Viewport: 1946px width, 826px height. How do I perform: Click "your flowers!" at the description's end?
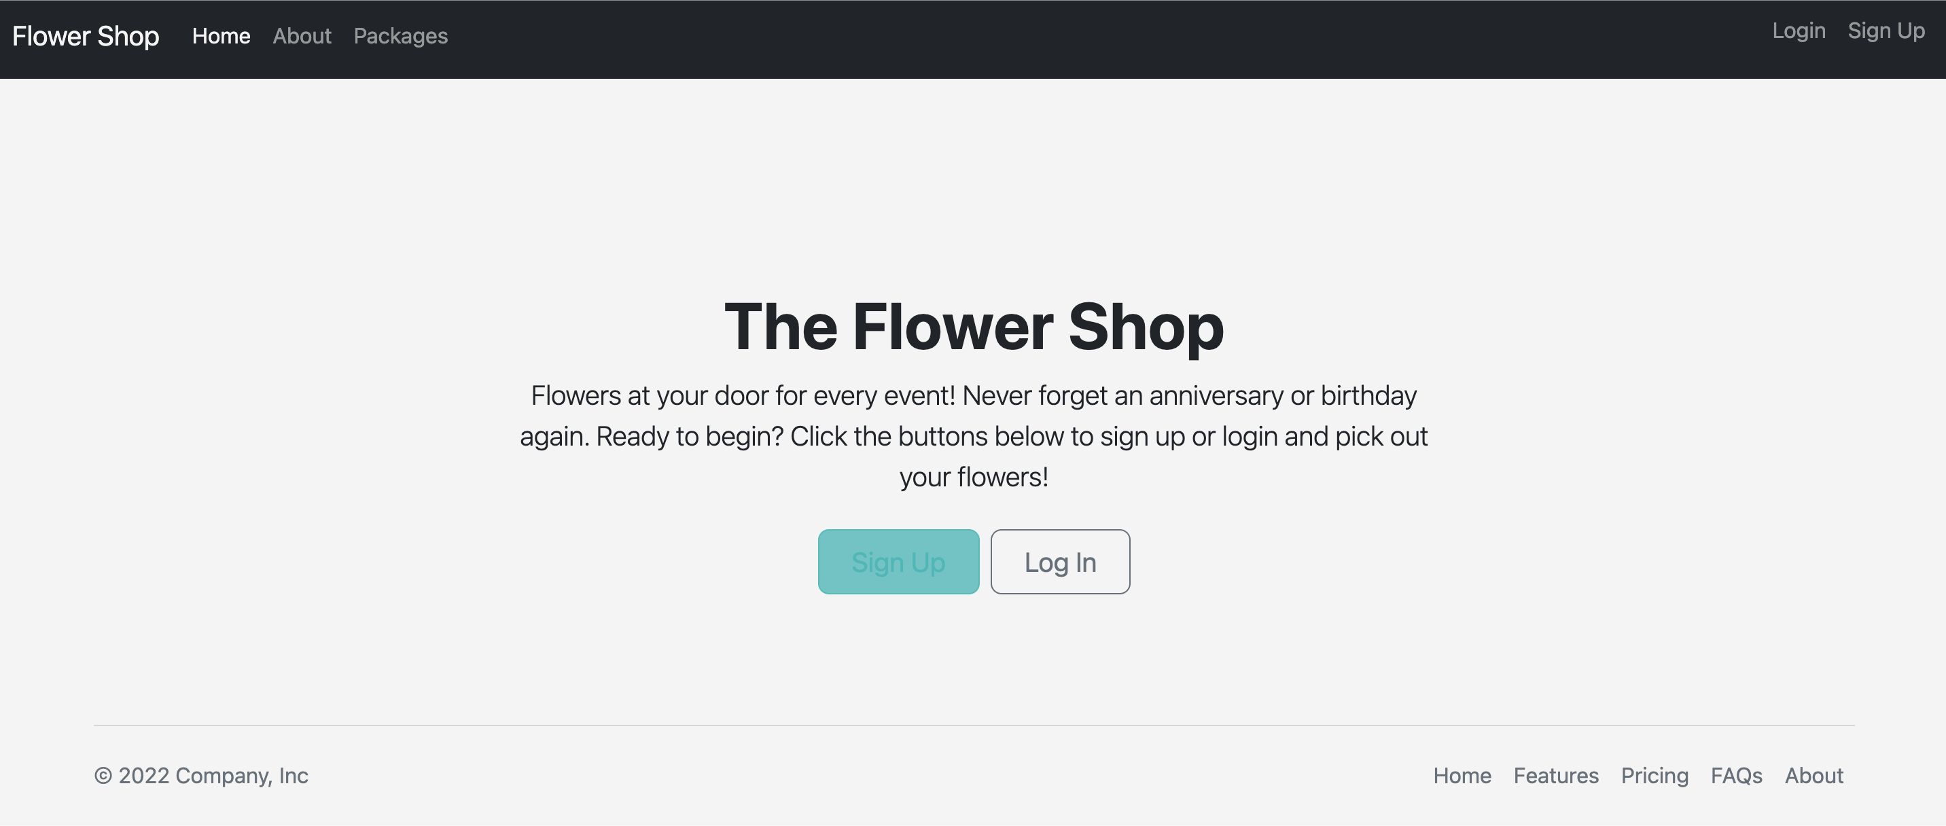point(973,477)
